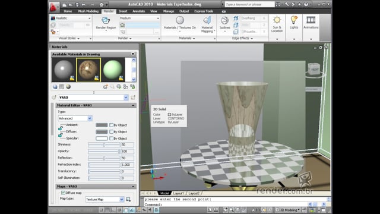Open the Manage ribbon tab

pyautogui.click(x=169, y=11)
